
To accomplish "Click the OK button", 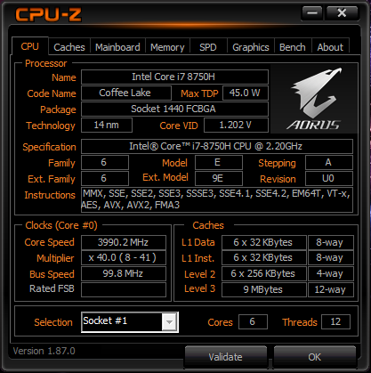I will point(314,356).
